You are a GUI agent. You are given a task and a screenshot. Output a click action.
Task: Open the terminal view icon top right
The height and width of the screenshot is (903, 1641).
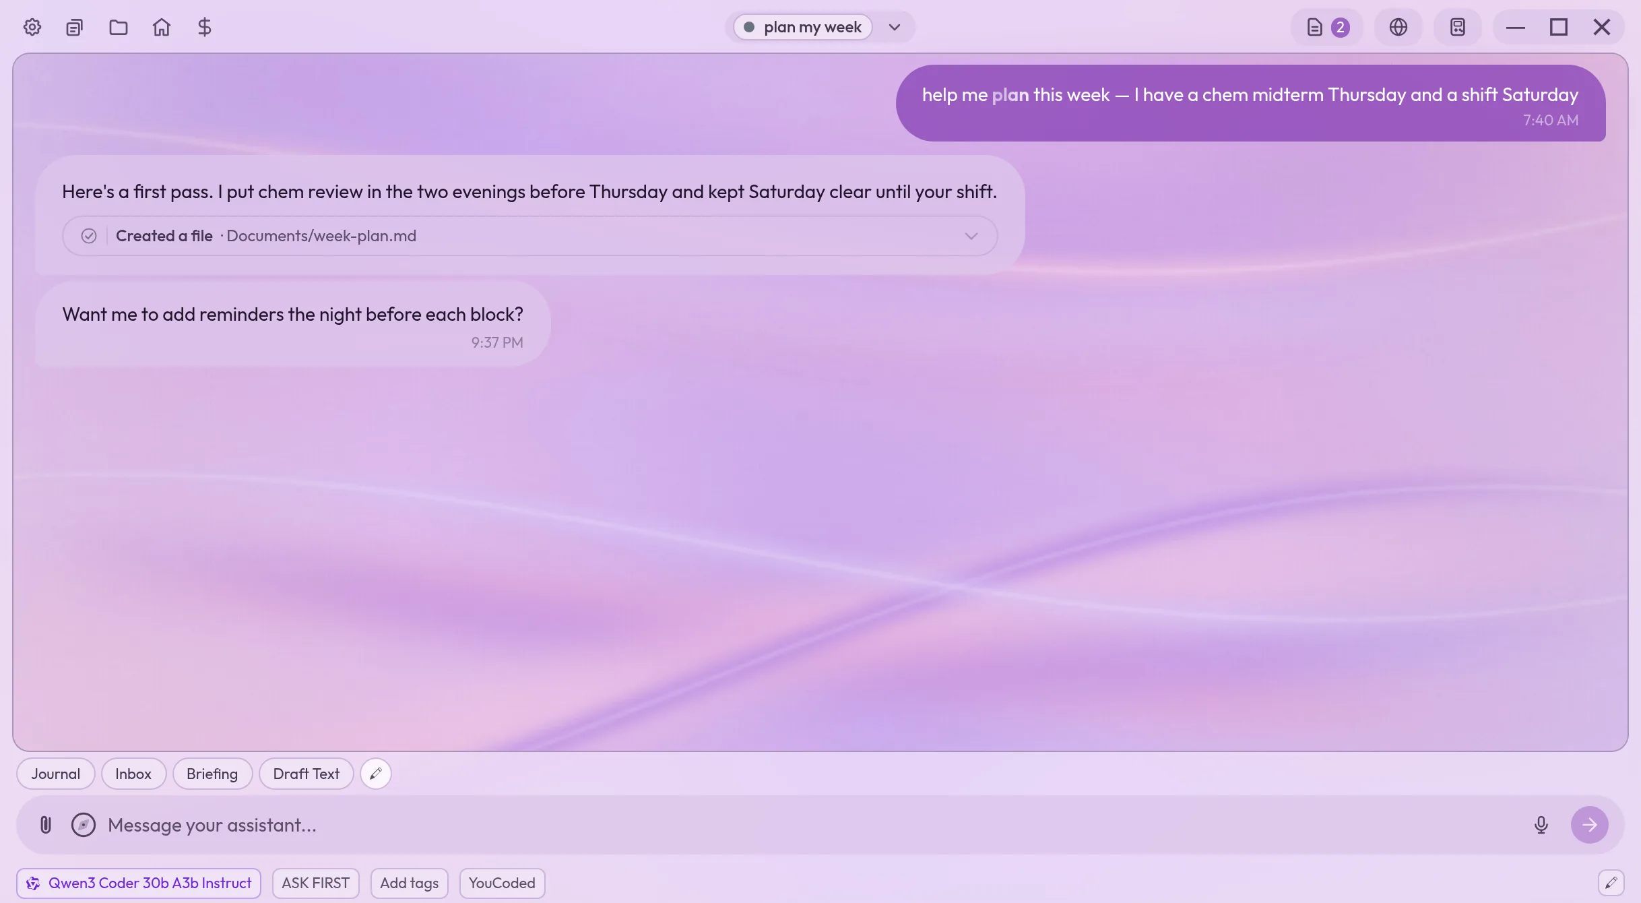coord(1458,27)
